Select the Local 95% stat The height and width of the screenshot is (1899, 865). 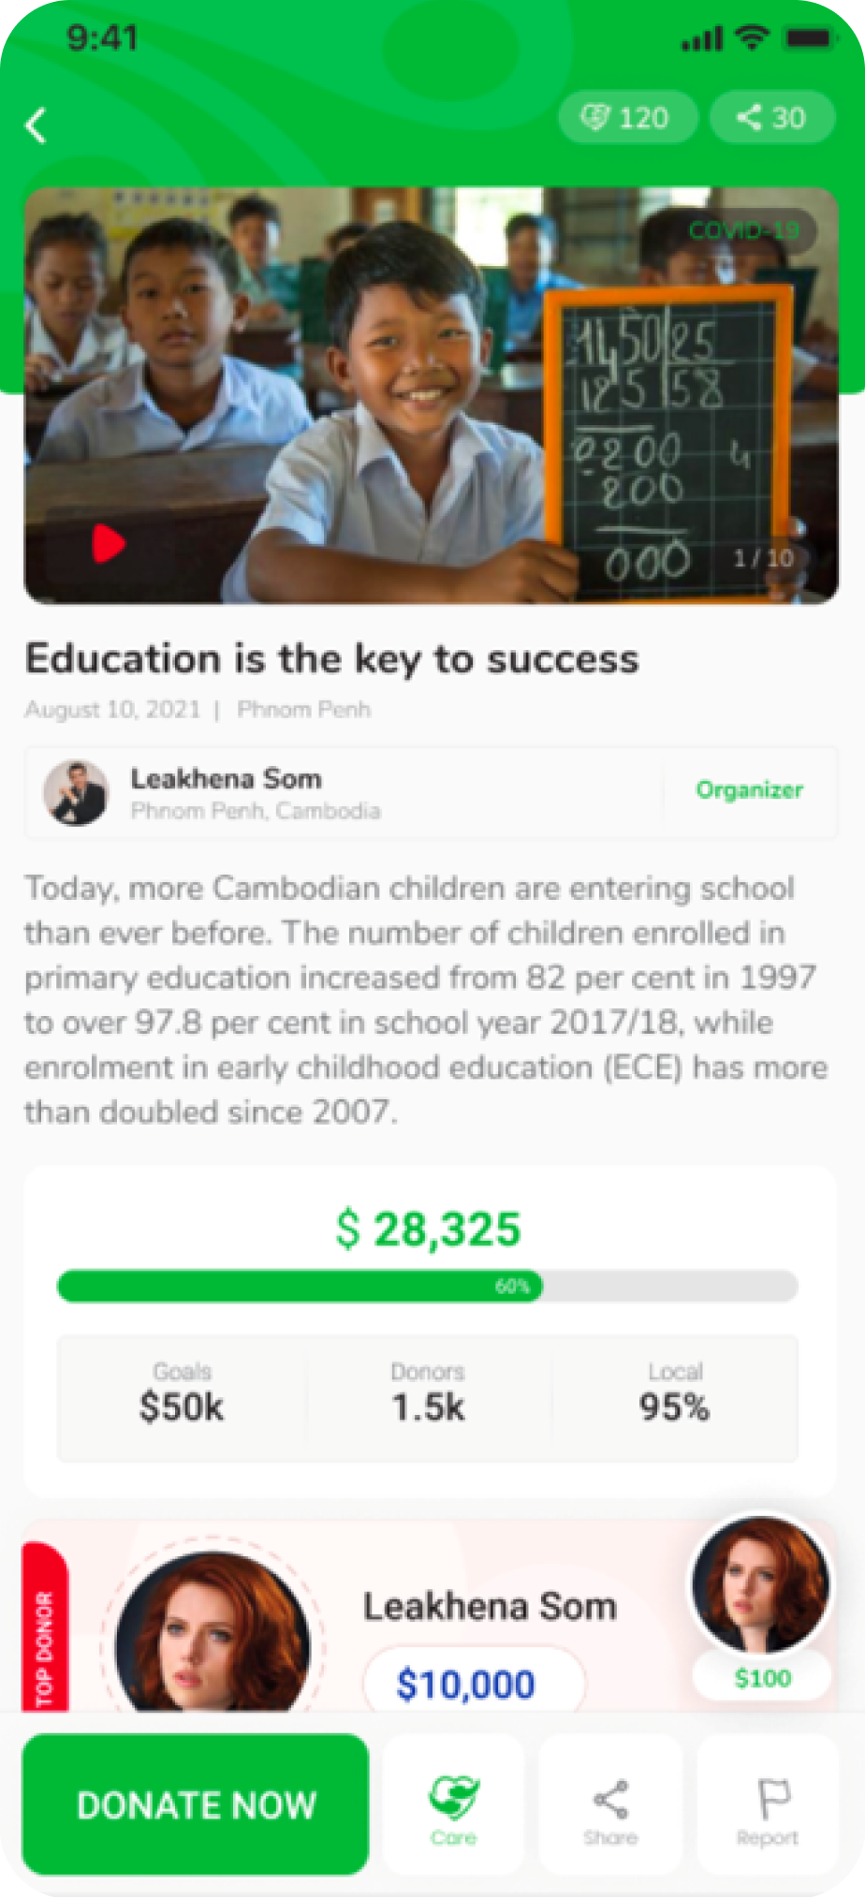(x=674, y=1395)
